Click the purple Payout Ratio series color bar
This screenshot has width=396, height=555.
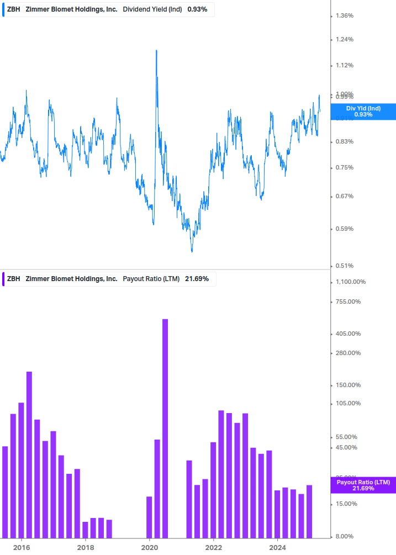(x=3, y=279)
